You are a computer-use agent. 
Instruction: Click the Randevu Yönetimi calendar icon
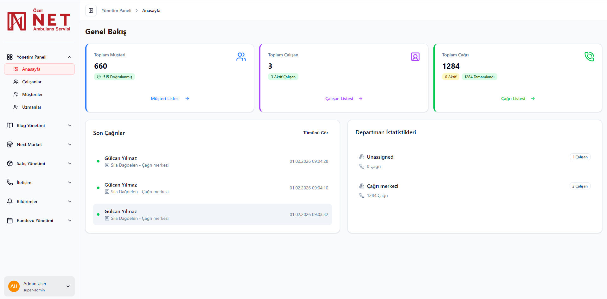10,220
